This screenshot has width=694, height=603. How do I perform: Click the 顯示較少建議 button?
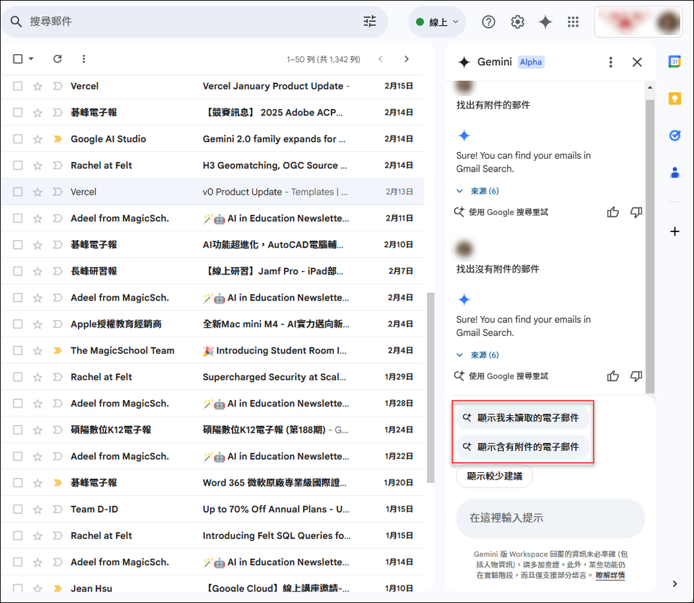(494, 476)
